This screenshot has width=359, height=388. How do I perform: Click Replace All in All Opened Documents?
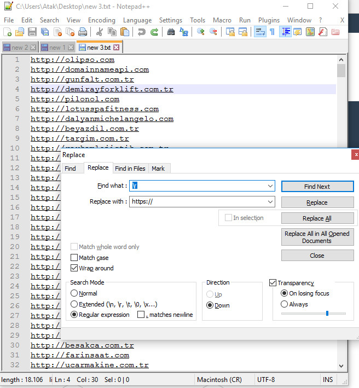pyautogui.click(x=317, y=237)
